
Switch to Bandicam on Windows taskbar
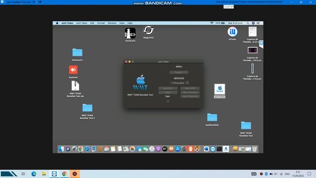click(x=75, y=174)
